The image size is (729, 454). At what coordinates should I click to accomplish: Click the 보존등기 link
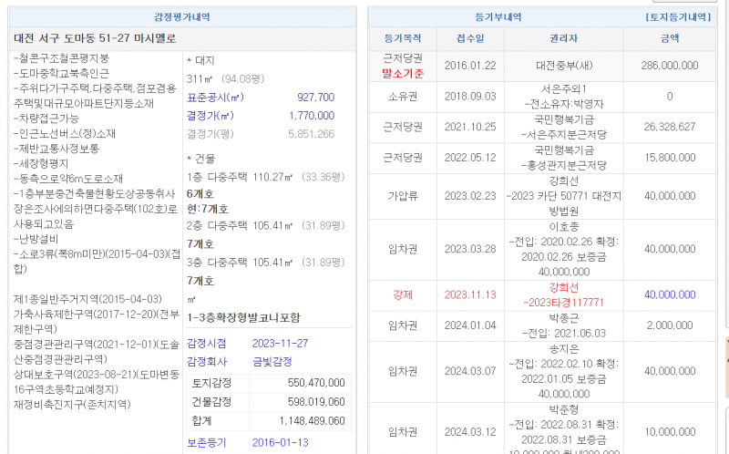click(x=210, y=443)
